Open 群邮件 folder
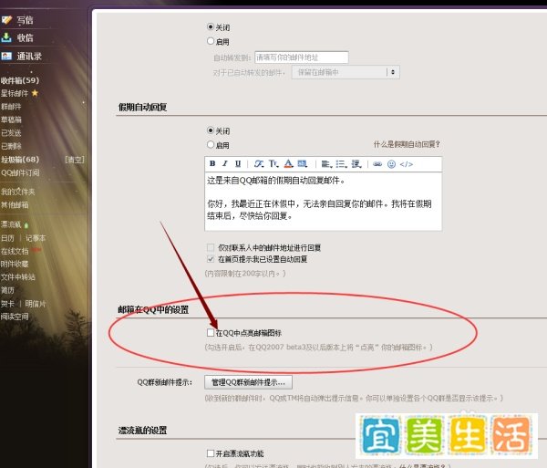The image size is (547, 468). click(11, 107)
